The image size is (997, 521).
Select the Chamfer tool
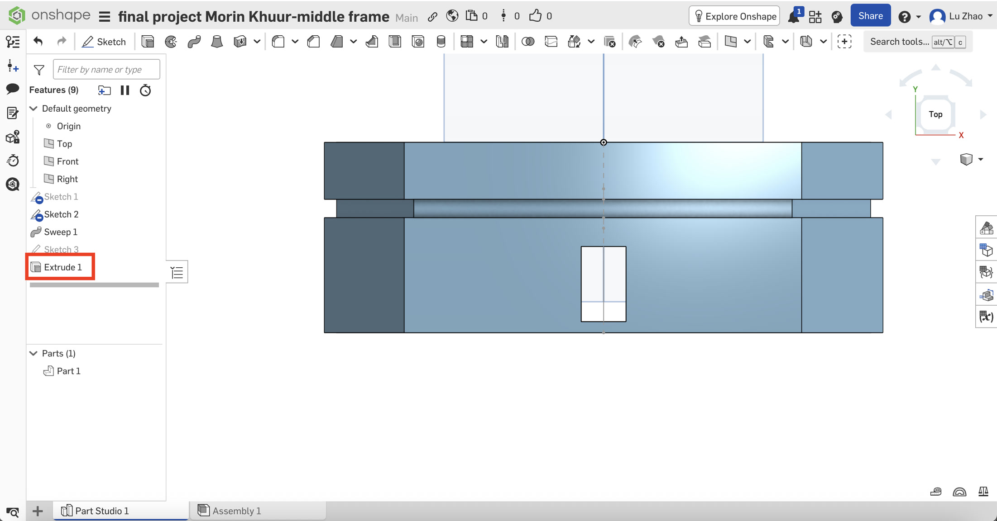[313, 42]
